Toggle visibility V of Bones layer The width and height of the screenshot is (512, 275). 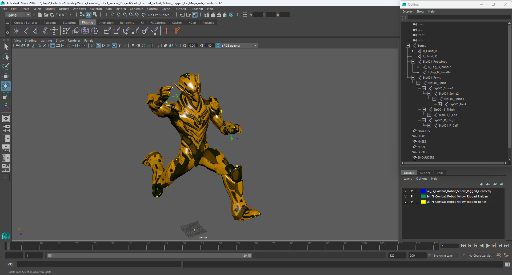click(405, 202)
